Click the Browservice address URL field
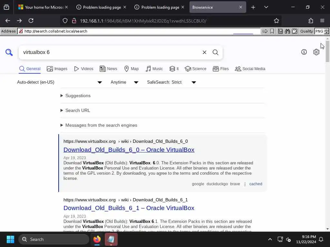This screenshot has width=330, height=247. [x=139, y=31]
